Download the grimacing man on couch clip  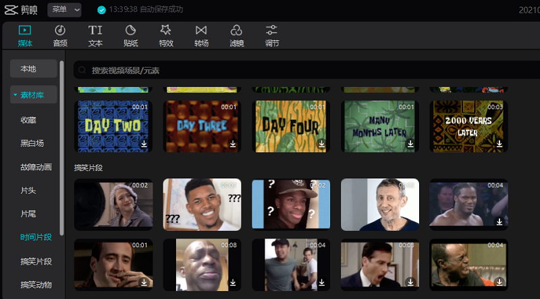click(x=500, y=282)
